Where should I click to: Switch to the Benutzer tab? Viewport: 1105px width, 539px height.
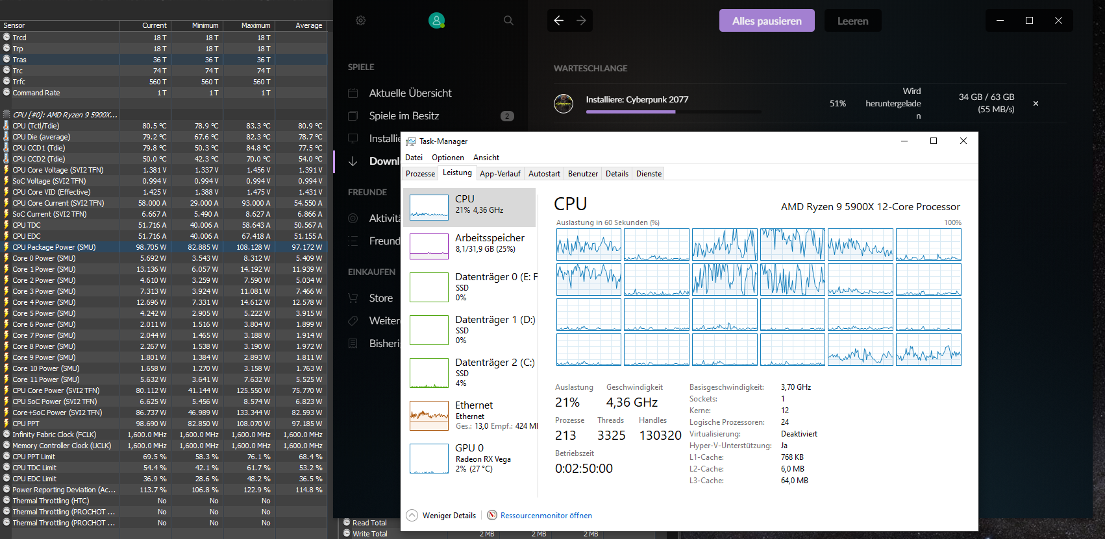click(x=583, y=174)
